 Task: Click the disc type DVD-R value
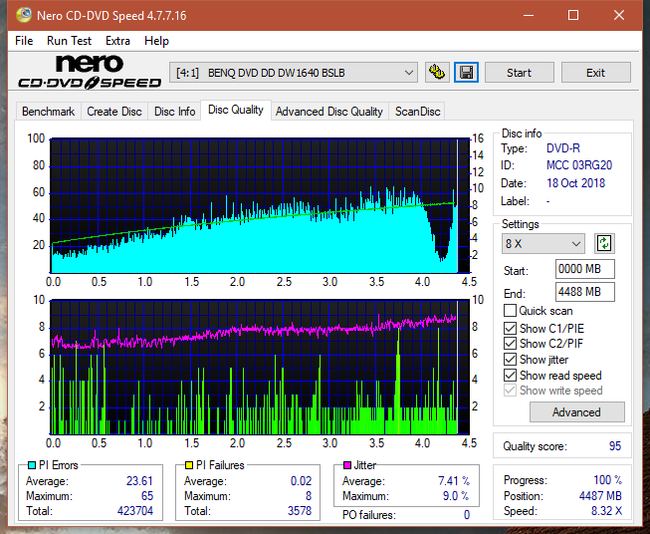[x=563, y=148]
